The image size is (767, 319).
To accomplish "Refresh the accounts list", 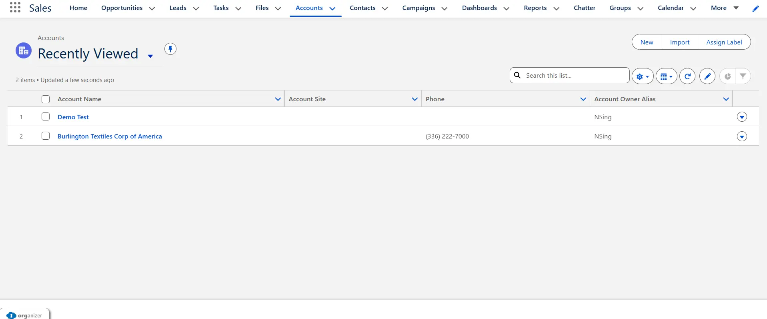I will [687, 76].
